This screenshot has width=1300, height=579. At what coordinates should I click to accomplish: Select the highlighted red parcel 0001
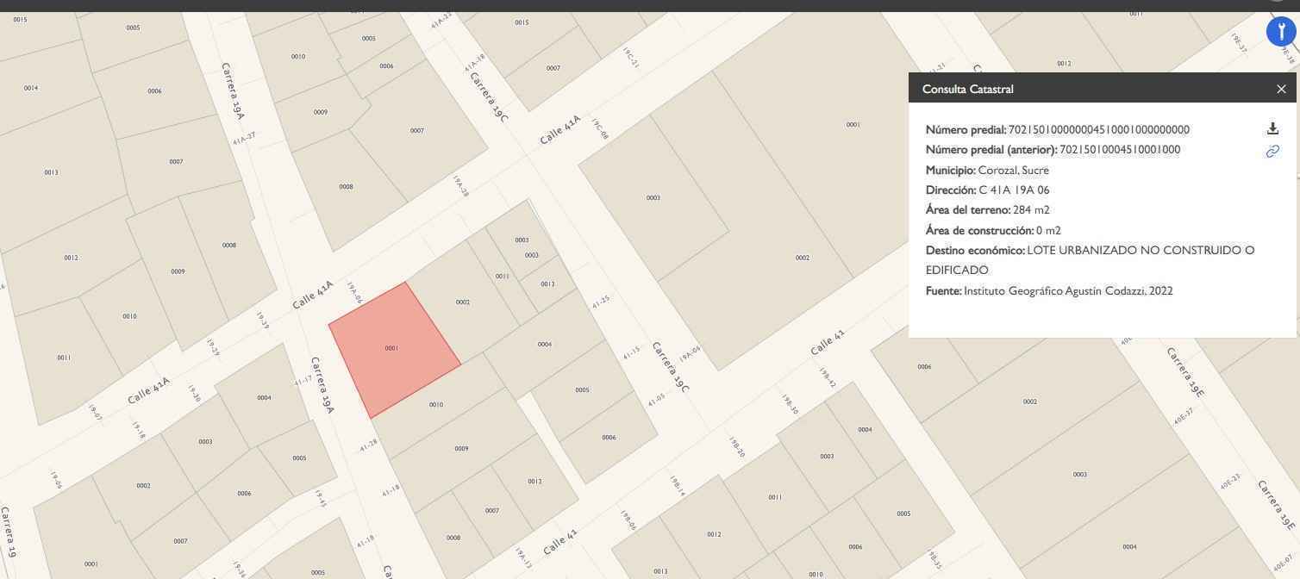coord(391,348)
